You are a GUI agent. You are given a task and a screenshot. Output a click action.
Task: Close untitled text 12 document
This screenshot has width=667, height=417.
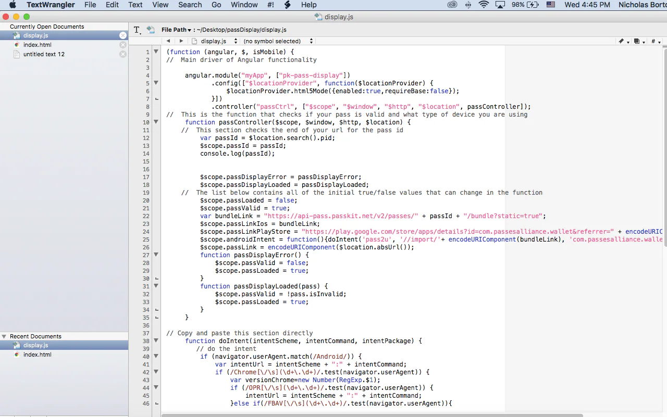123,54
